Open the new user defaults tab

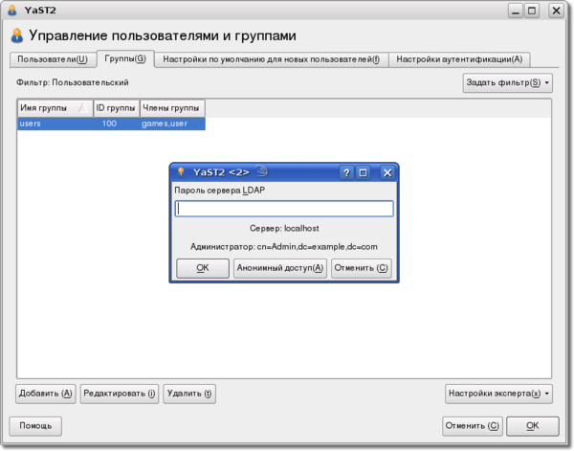point(271,59)
